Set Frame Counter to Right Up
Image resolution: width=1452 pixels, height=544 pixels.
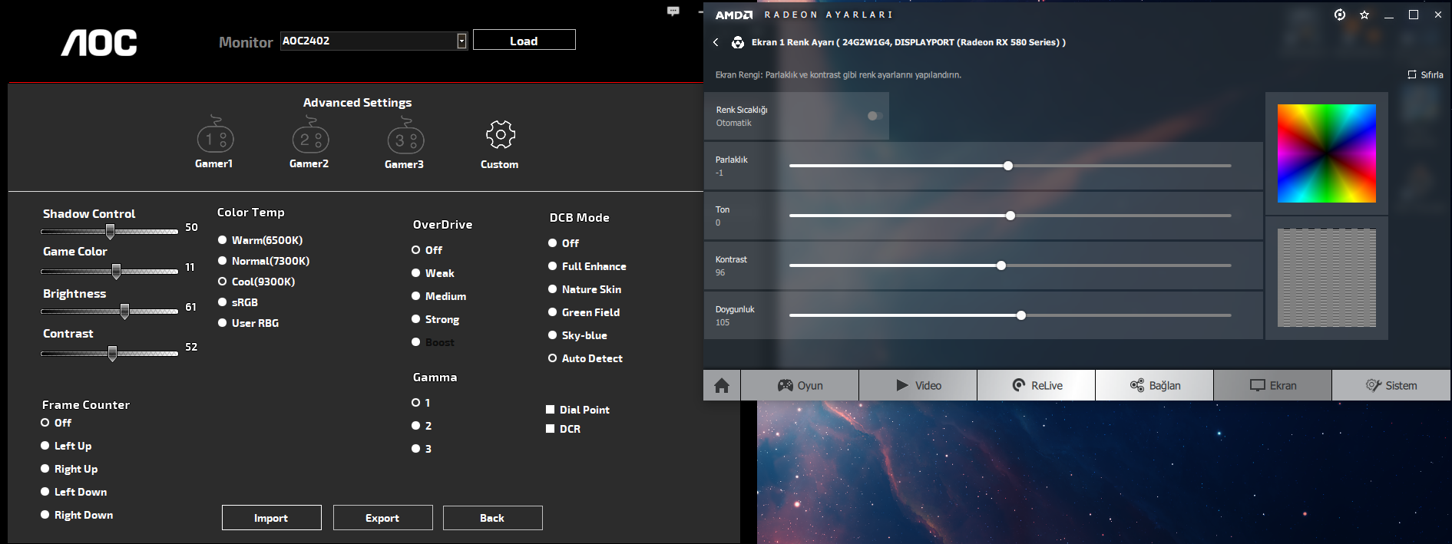46,469
